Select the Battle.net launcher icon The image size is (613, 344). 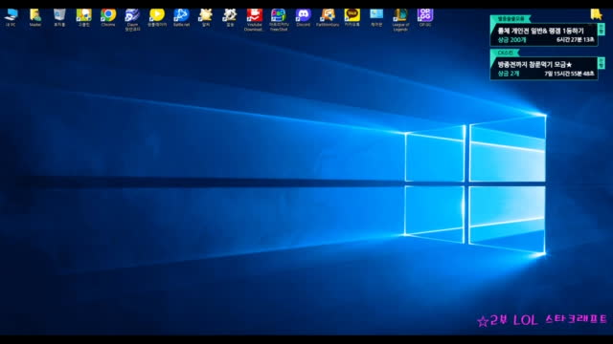[181, 17]
